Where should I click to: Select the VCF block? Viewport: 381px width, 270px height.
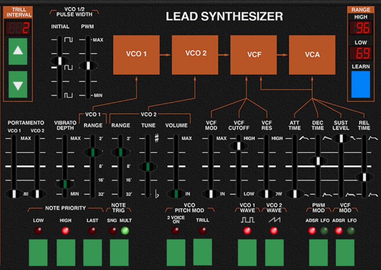253,55
